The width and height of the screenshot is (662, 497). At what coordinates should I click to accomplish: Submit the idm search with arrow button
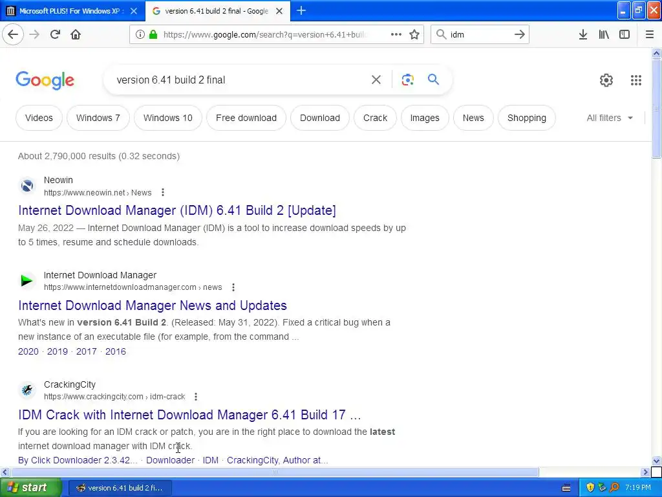(520, 34)
